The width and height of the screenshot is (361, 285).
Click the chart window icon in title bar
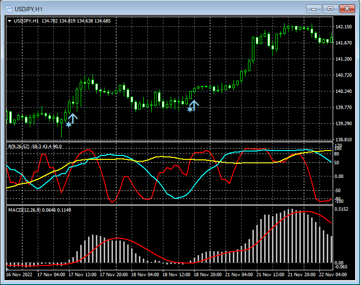click(x=8, y=9)
